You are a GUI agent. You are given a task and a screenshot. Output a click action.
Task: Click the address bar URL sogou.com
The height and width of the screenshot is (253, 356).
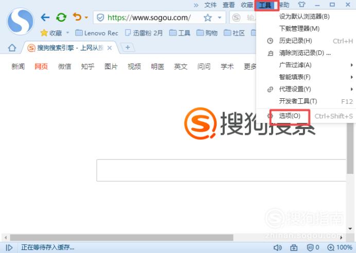pos(149,17)
